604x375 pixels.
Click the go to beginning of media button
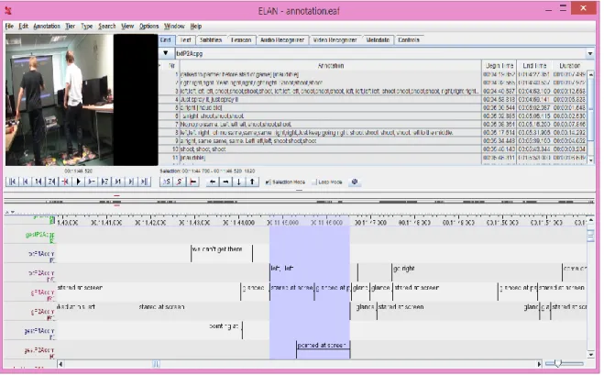[x=12, y=182]
